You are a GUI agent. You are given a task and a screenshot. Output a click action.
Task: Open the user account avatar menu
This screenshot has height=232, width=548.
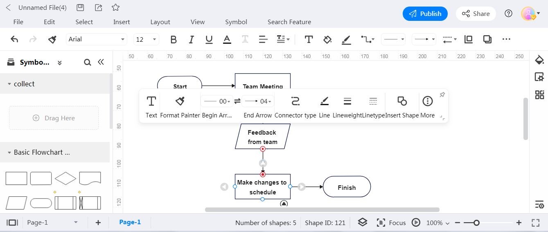pos(530,14)
